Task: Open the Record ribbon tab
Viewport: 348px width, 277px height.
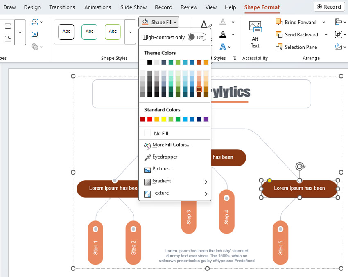Action: coord(163,7)
